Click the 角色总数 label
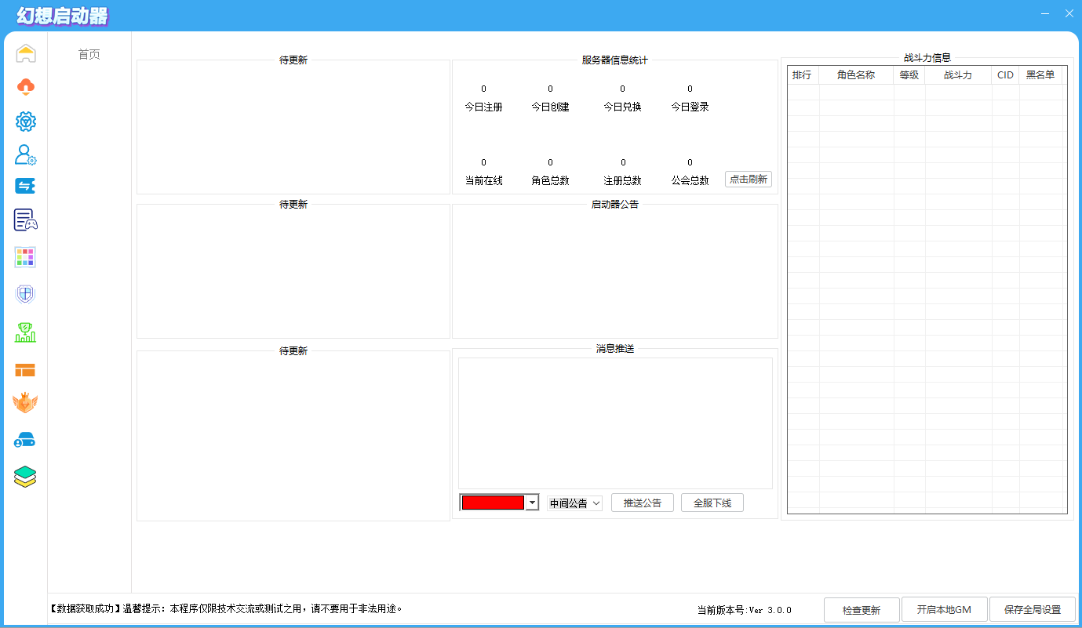The height and width of the screenshot is (628, 1082). point(550,180)
